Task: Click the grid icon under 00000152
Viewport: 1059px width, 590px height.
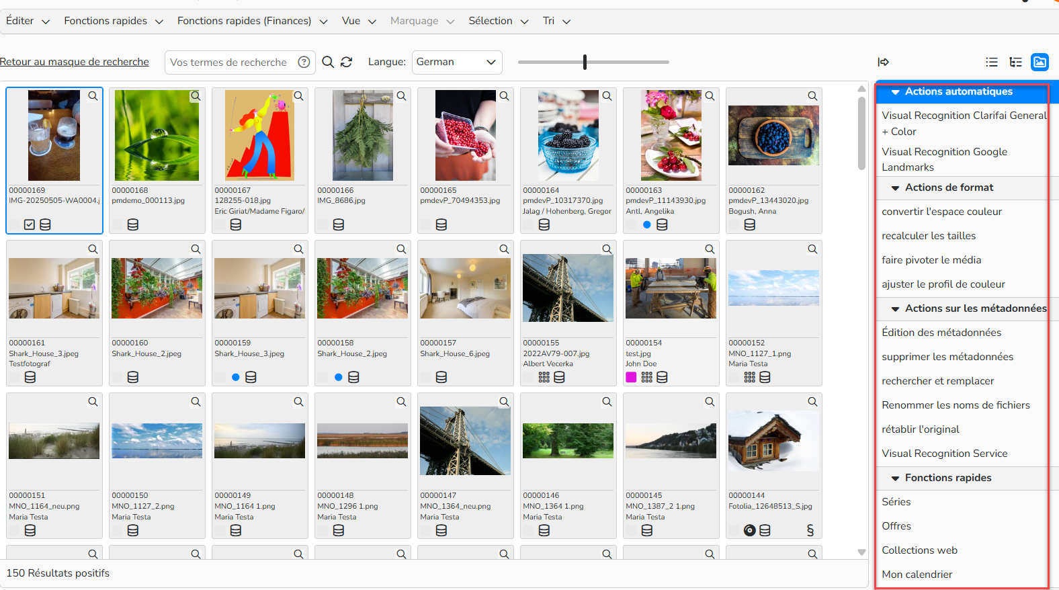Action: coord(750,377)
